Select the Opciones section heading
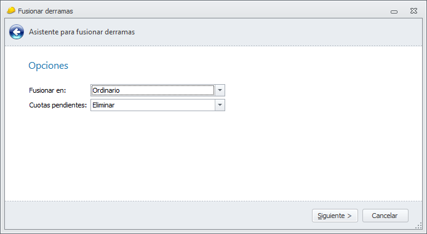 (x=49, y=66)
